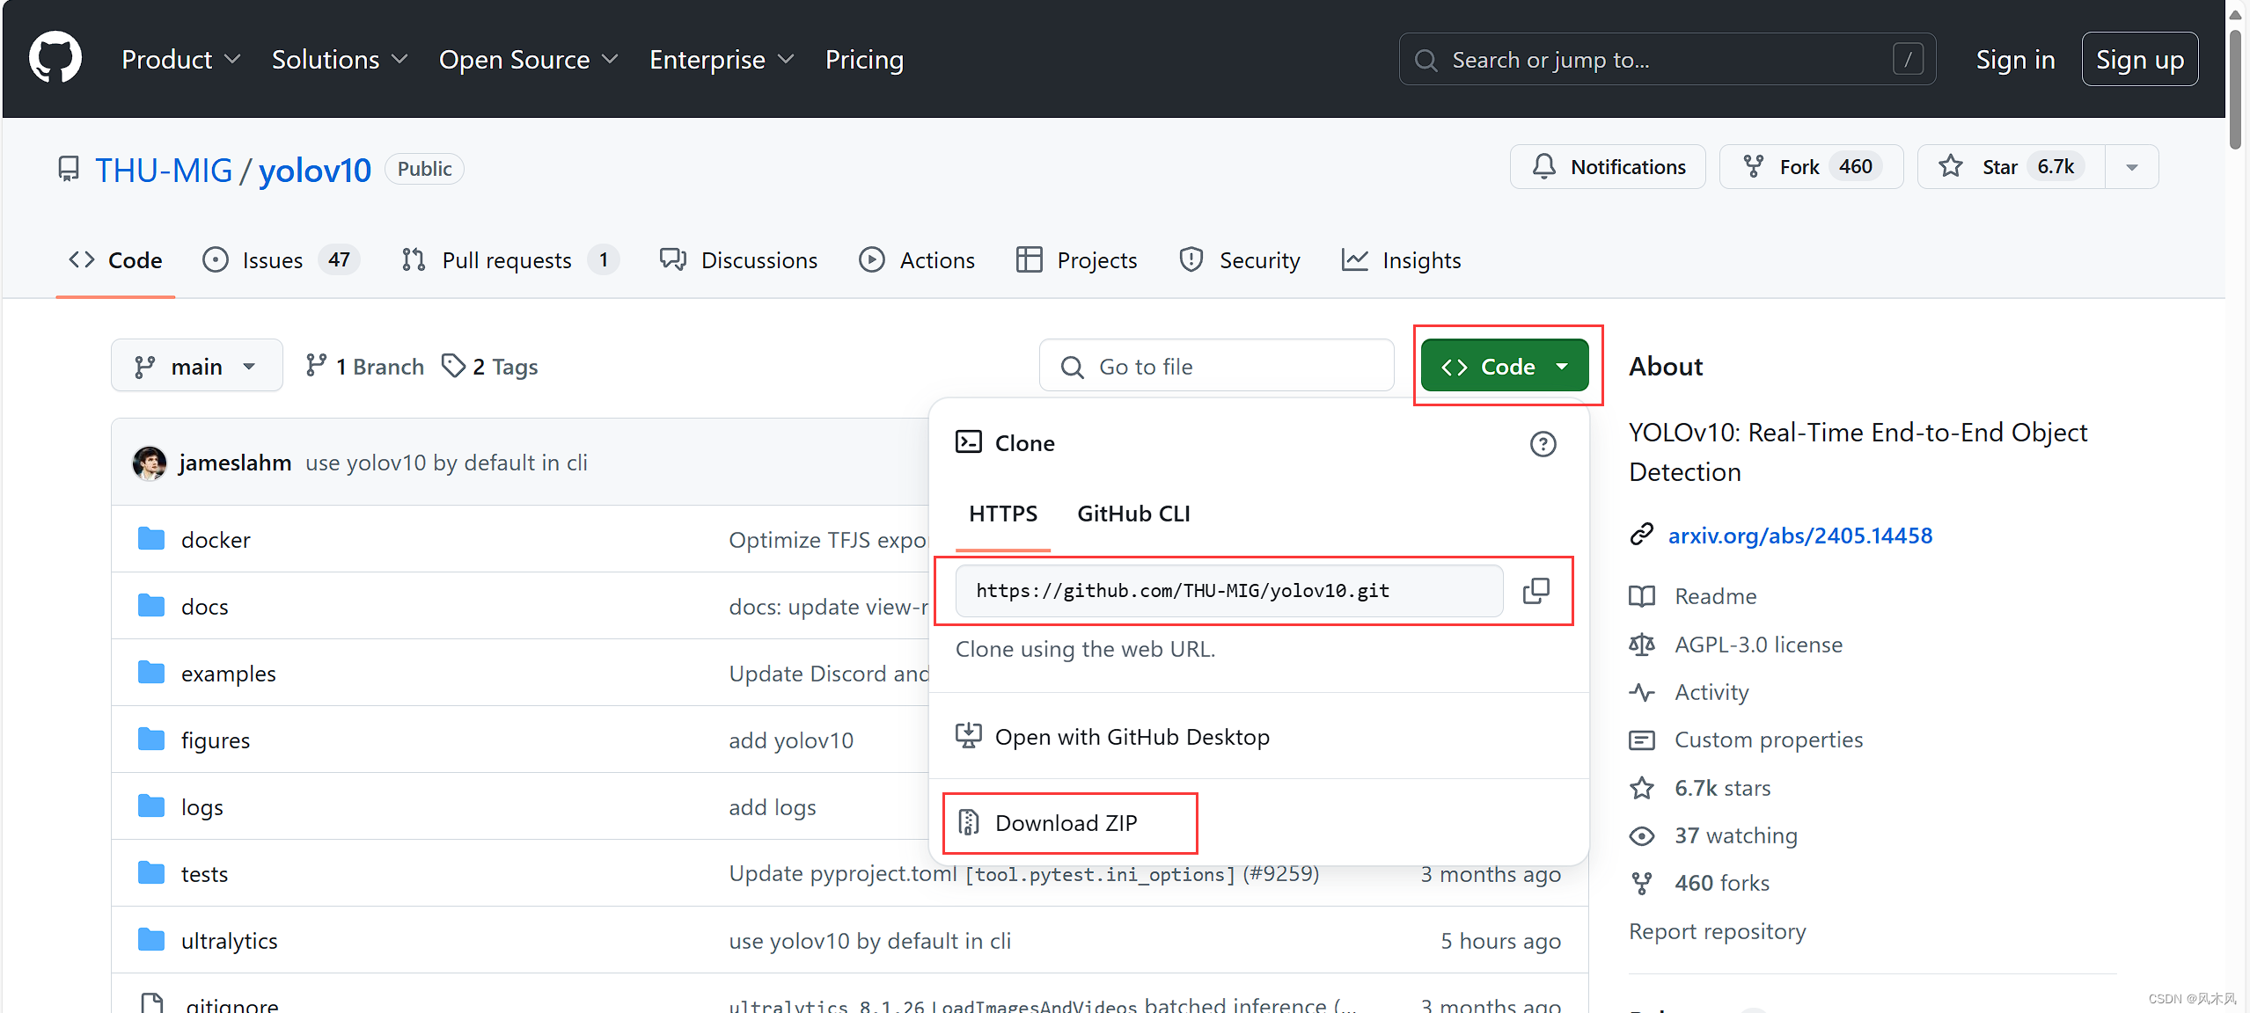
Task: Choose Download ZIP
Action: click(x=1047, y=823)
